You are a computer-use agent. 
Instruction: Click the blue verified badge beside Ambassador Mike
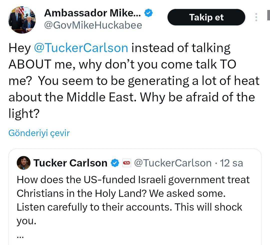tap(149, 13)
